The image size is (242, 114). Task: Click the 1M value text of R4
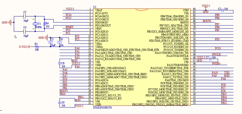pyautogui.click(x=47, y=26)
